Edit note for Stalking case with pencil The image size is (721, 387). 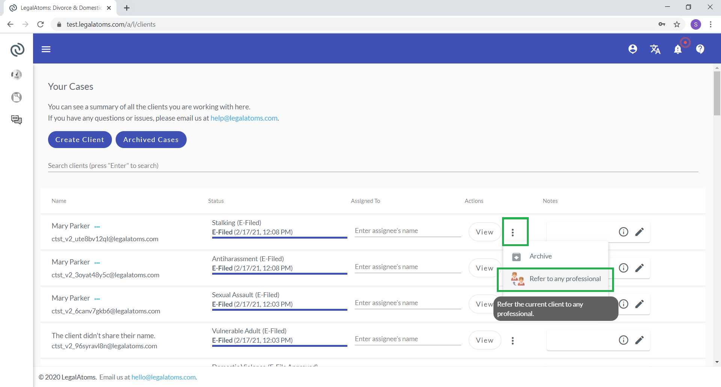point(639,232)
